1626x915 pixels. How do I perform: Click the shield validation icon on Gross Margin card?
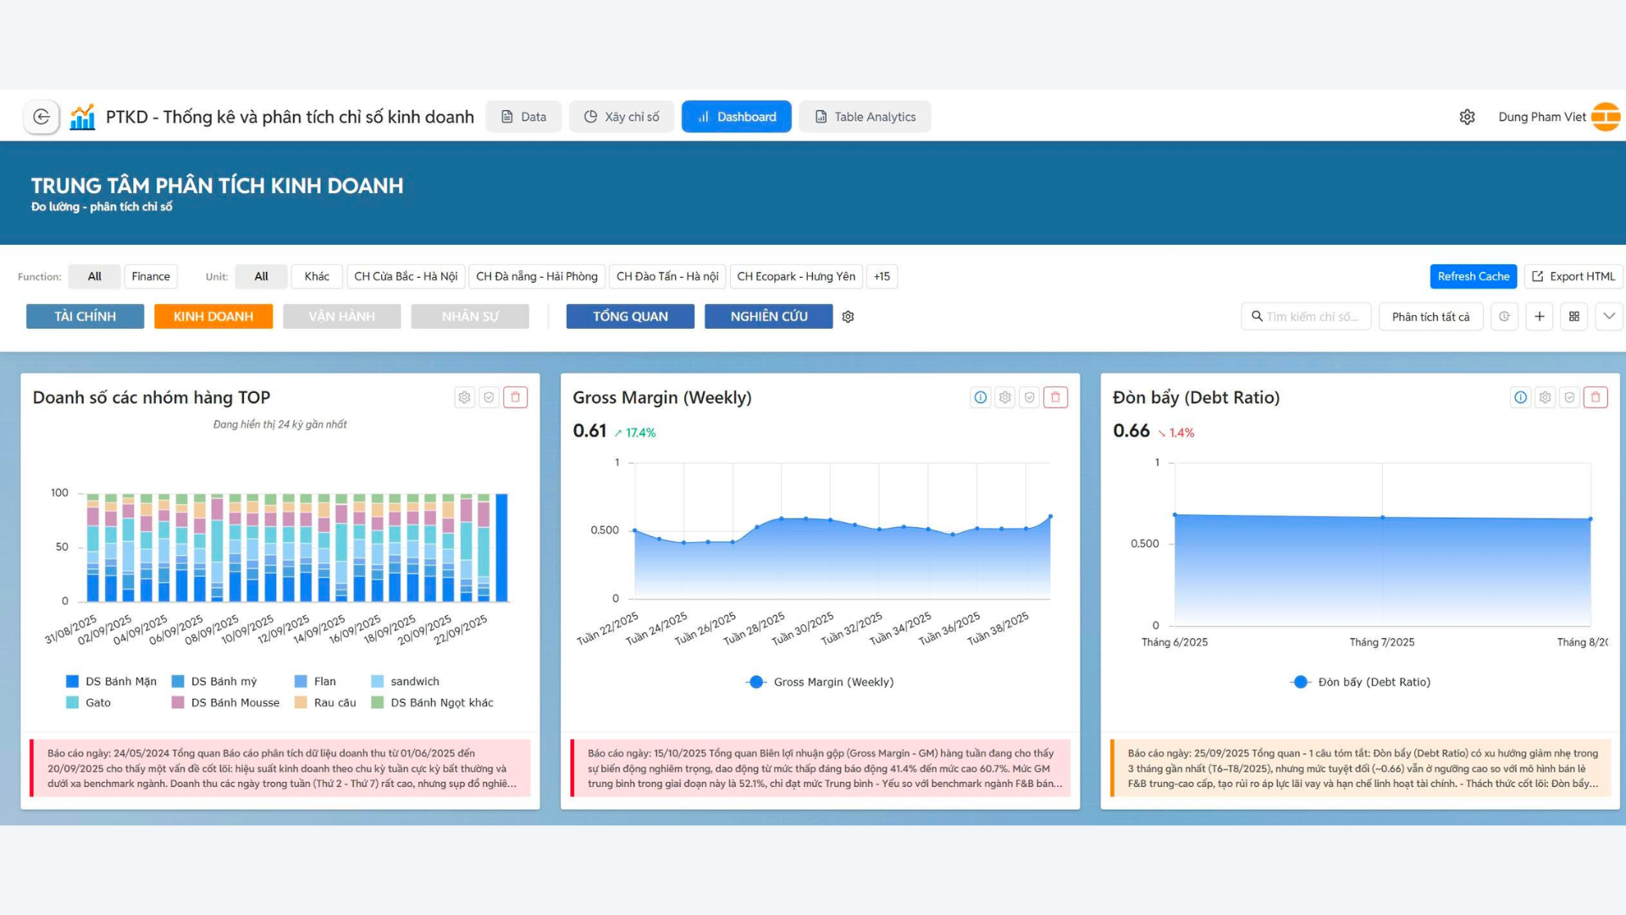tap(1030, 396)
